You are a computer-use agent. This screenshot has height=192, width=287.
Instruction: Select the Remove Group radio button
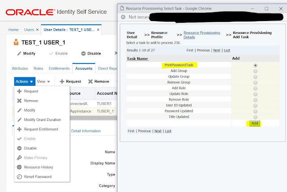point(255,83)
